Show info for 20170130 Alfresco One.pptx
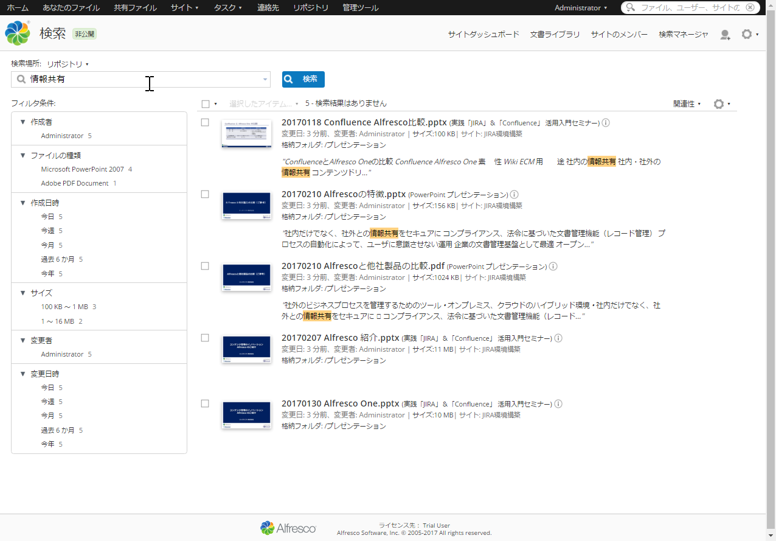Viewport: 776px width, 541px height. point(558,404)
